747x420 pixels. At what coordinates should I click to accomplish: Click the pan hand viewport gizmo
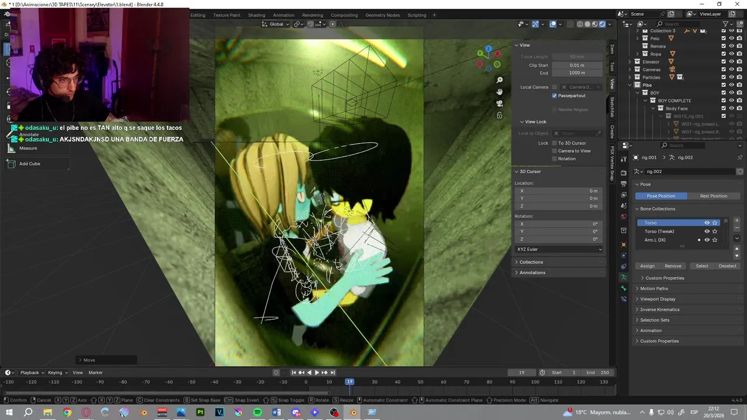[x=500, y=92]
